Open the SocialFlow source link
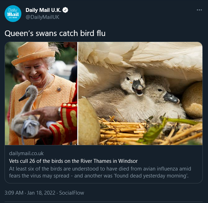 tap(71, 193)
